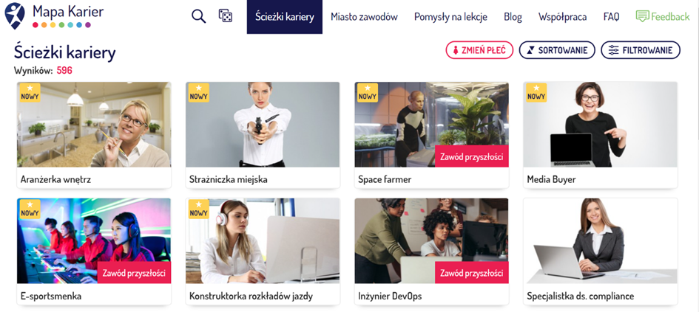Select the Ścieżki kariery tab
Screen dimensions: 699x312
pyautogui.click(x=285, y=17)
